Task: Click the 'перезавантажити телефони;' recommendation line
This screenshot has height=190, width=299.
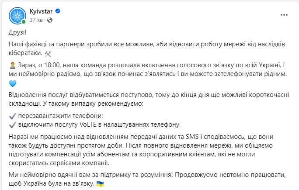Action: [61, 116]
